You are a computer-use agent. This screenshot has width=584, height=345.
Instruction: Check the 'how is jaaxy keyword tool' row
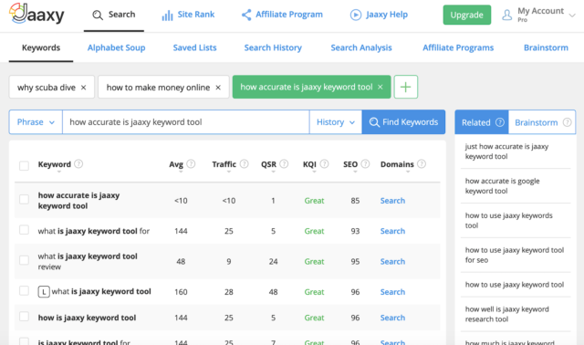[25, 317]
